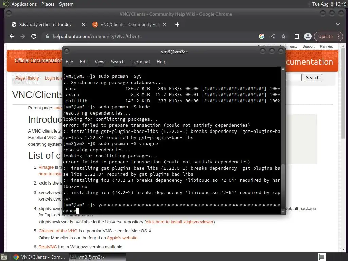Open terminal Edit menu
This screenshot has width=348, height=261.
click(84, 62)
